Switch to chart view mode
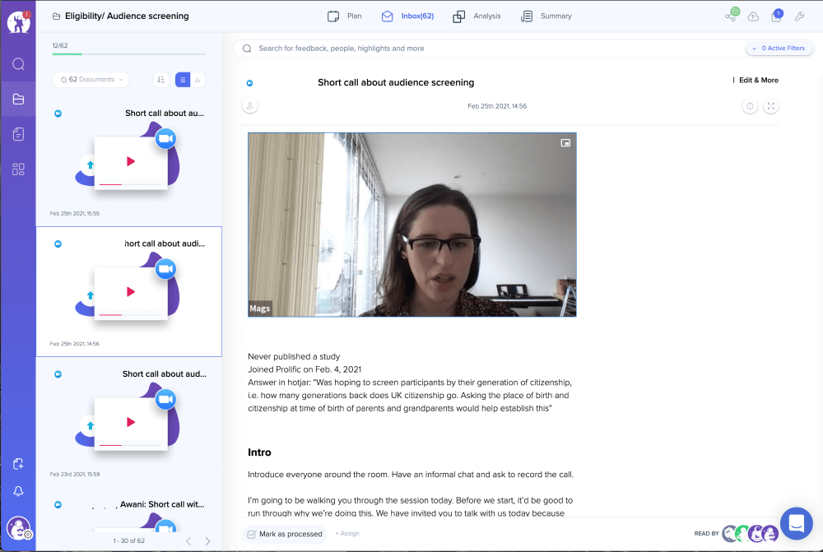 tap(198, 80)
